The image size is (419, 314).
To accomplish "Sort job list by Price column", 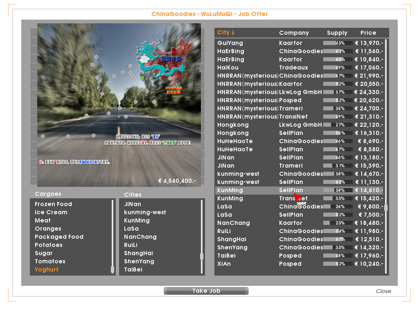I will [x=368, y=33].
